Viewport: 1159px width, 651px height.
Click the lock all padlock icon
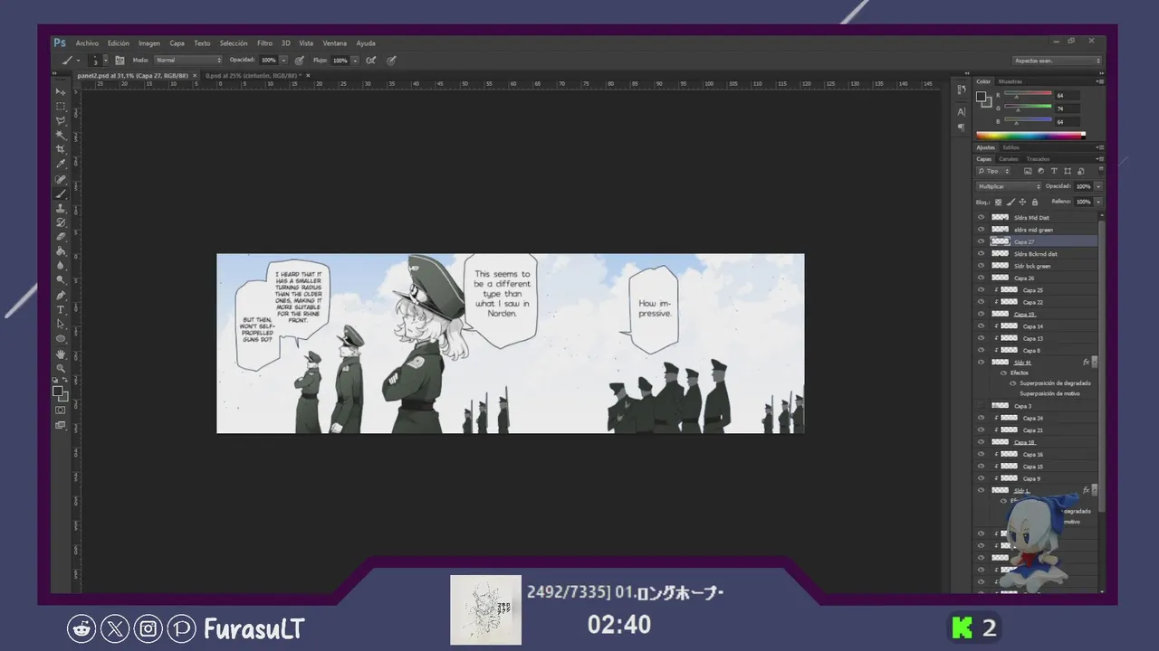pos(1036,202)
